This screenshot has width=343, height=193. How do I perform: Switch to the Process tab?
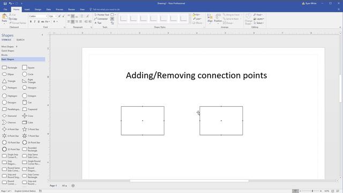59,10
